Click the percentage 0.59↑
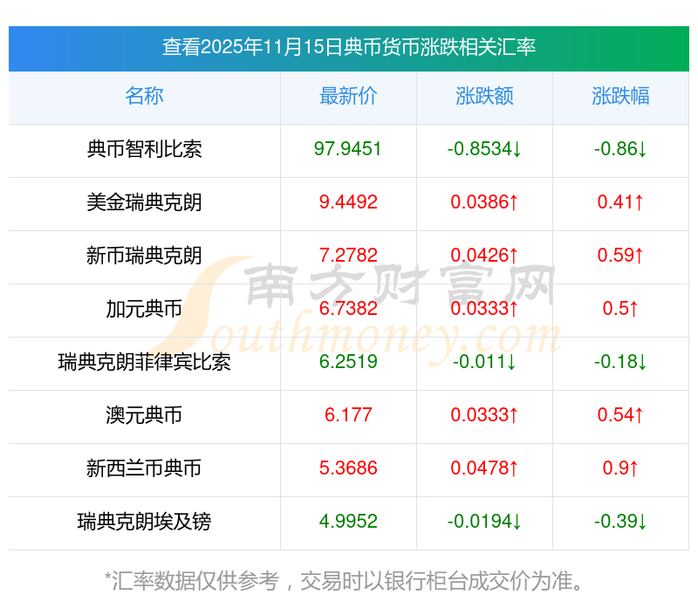The height and width of the screenshot is (608, 698). click(620, 256)
